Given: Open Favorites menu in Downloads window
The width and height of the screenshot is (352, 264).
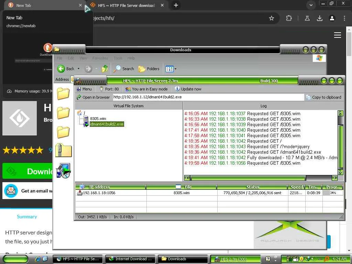Looking at the screenshot, I should [x=100, y=58].
